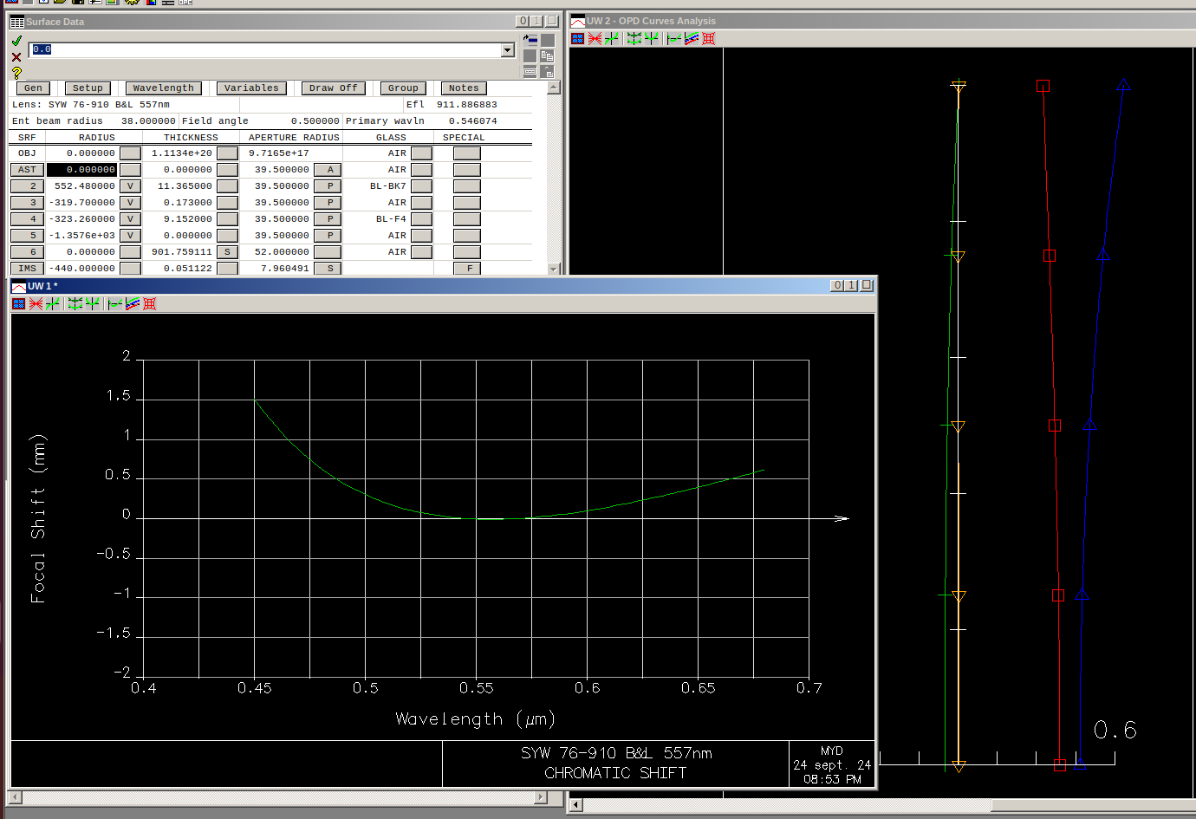Viewport: 1196px width, 819px height.
Task: Click the multicolor curves icon in UW 1 toolbar
Action: click(133, 303)
